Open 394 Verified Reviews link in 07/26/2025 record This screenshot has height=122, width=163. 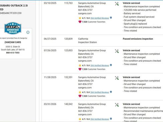click(x=100, y=65)
